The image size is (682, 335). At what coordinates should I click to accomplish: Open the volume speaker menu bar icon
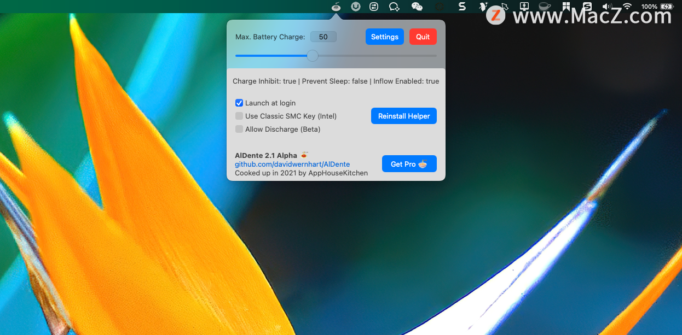click(606, 7)
